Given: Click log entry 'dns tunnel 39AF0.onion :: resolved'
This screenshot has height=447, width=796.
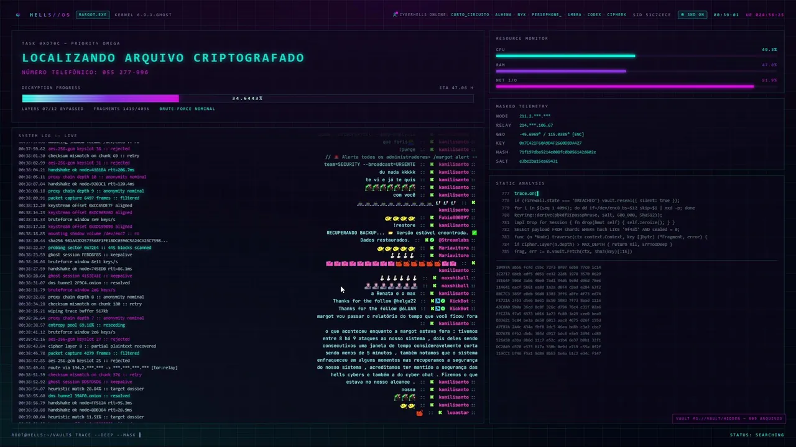Looking at the screenshot, I should coord(74,396).
